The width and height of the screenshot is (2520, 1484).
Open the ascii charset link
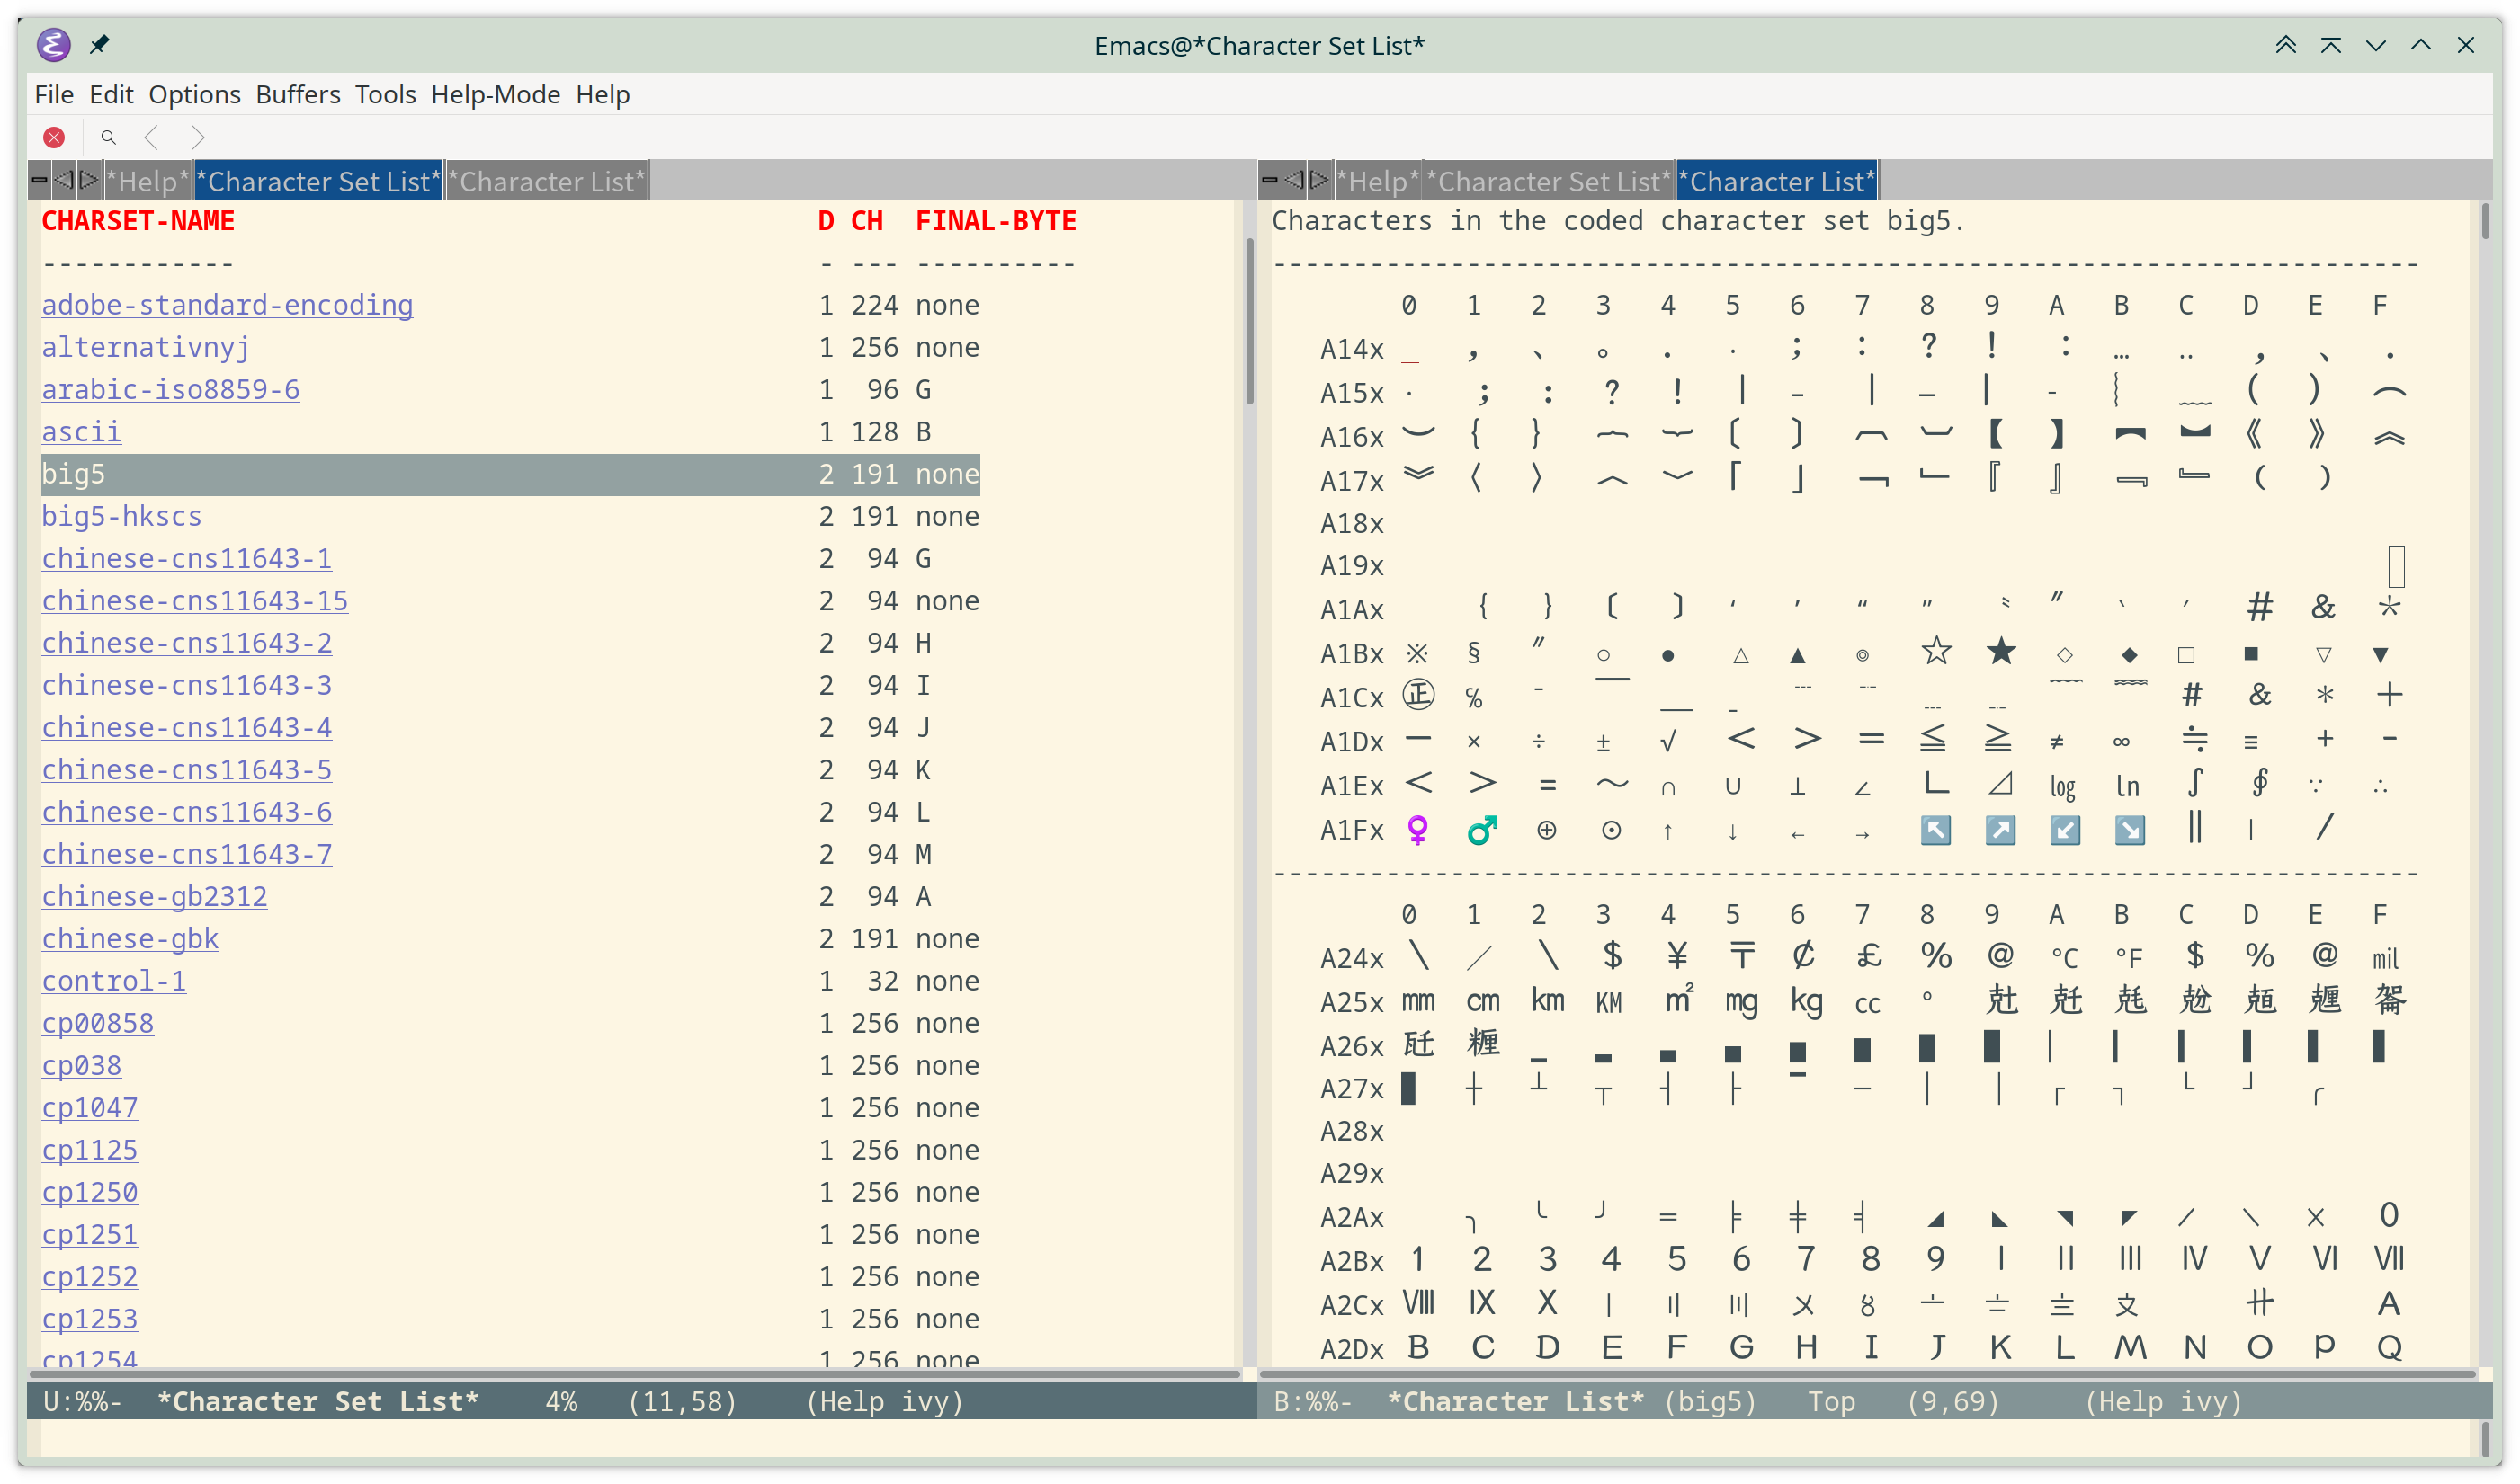(x=81, y=431)
